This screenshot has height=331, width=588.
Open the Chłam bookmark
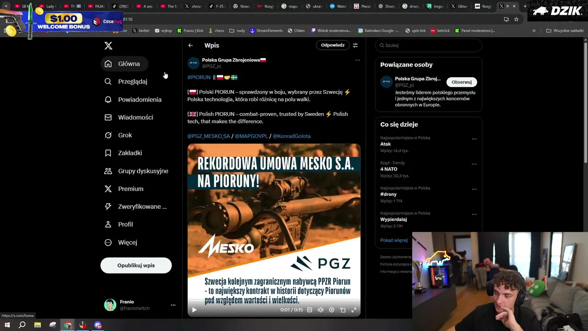point(296,31)
